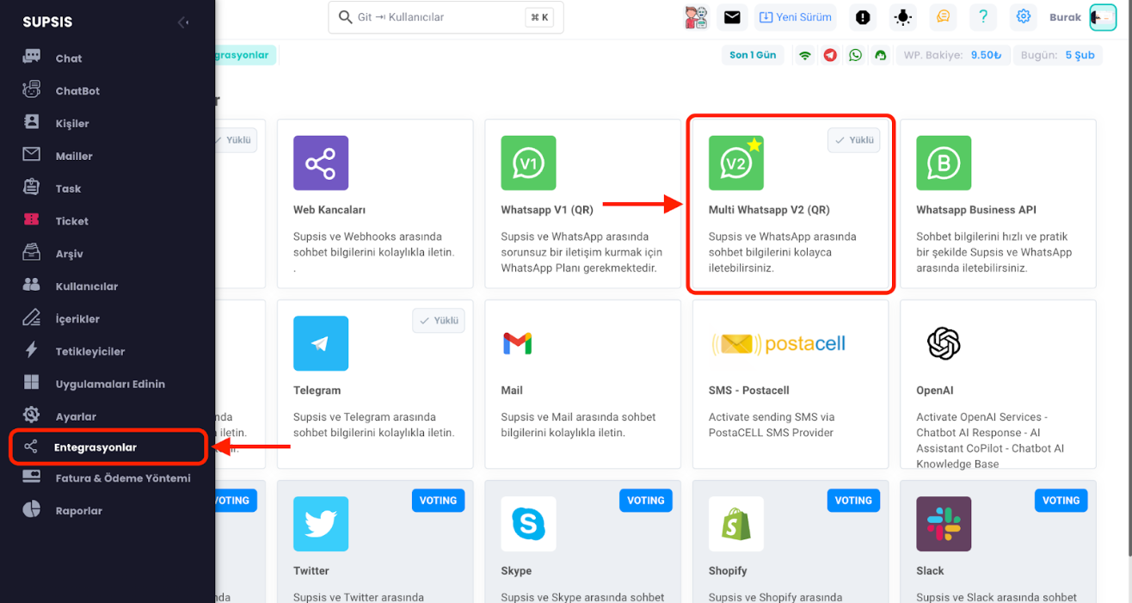The height and width of the screenshot is (603, 1132).
Task: Click the SUPSIS logo text
Action: (x=47, y=22)
